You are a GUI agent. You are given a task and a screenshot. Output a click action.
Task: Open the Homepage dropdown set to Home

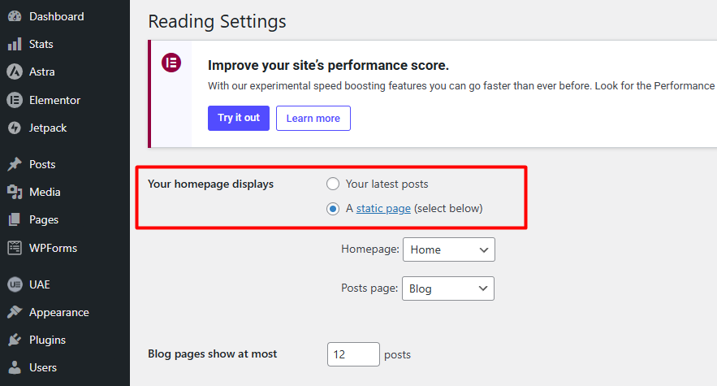pos(448,249)
